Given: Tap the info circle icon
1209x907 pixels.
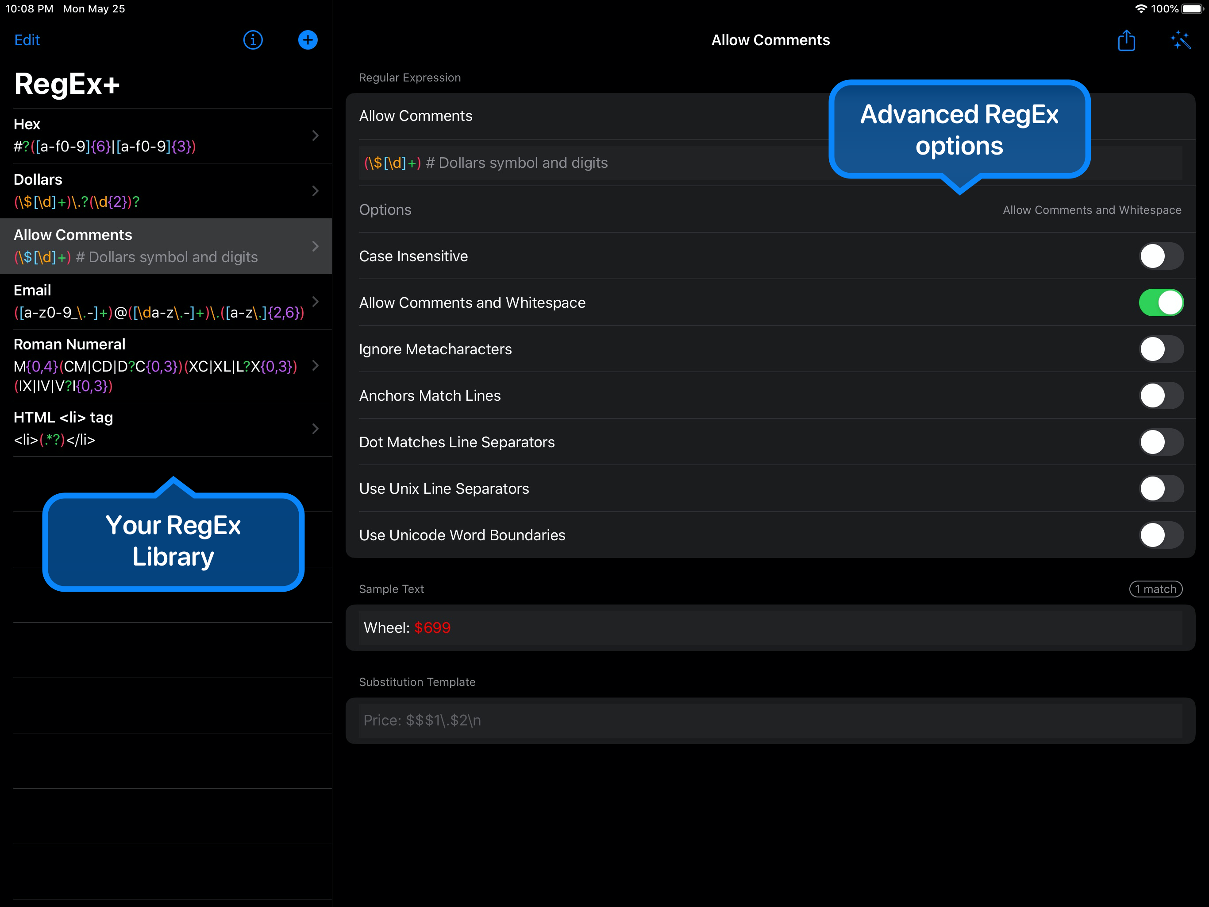Looking at the screenshot, I should [x=253, y=40].
